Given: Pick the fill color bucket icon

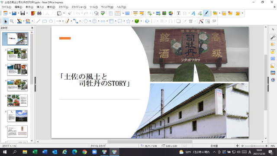Looking at the screenshot, I should (28, 21).
